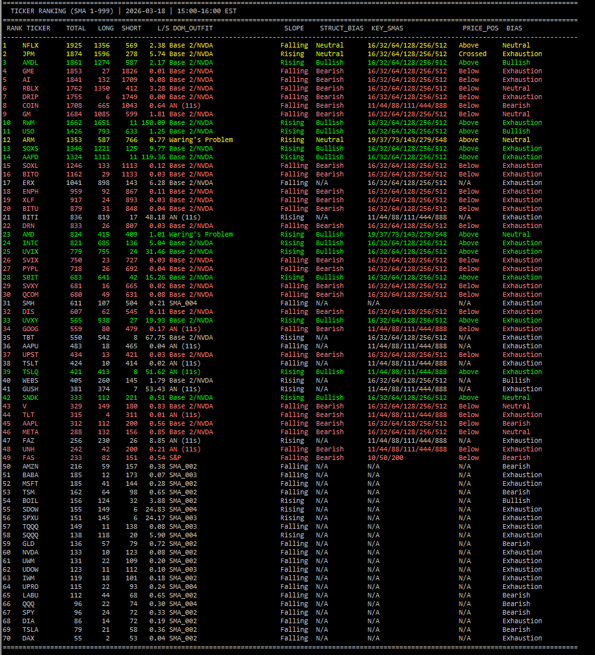Click the GOOG ticker name
Viewport: 595px width, 655px height.
pyautogui.click(x=30, y=329)
